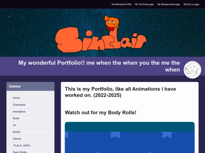Select Home in the sidebar

(x=30, y=98)
